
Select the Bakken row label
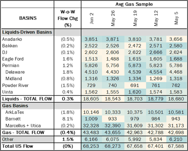point(10,46)
